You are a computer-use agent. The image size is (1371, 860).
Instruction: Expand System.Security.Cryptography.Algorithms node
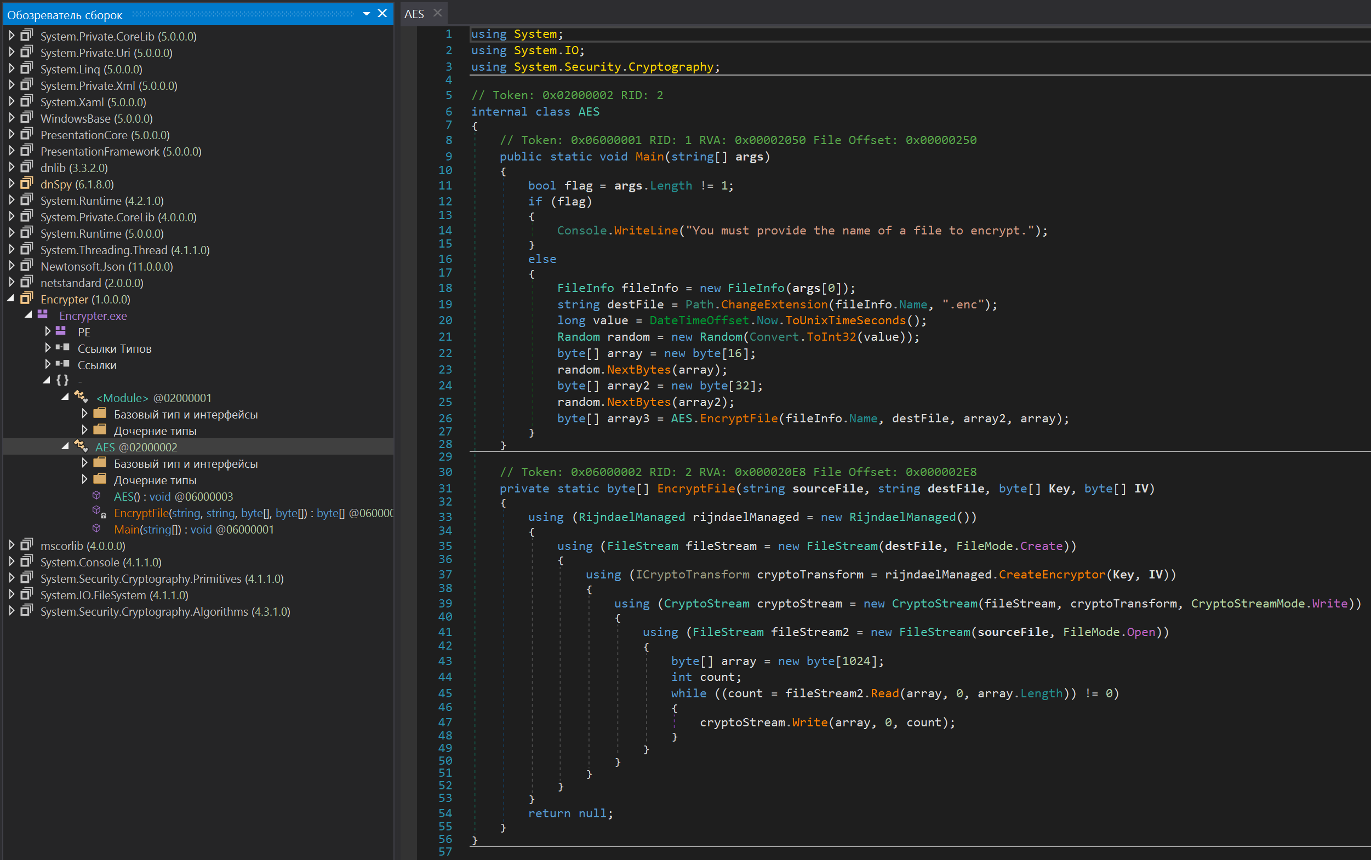click(12, 611)
